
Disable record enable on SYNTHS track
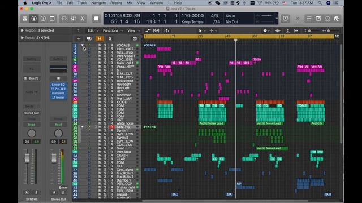coord(112,127)
